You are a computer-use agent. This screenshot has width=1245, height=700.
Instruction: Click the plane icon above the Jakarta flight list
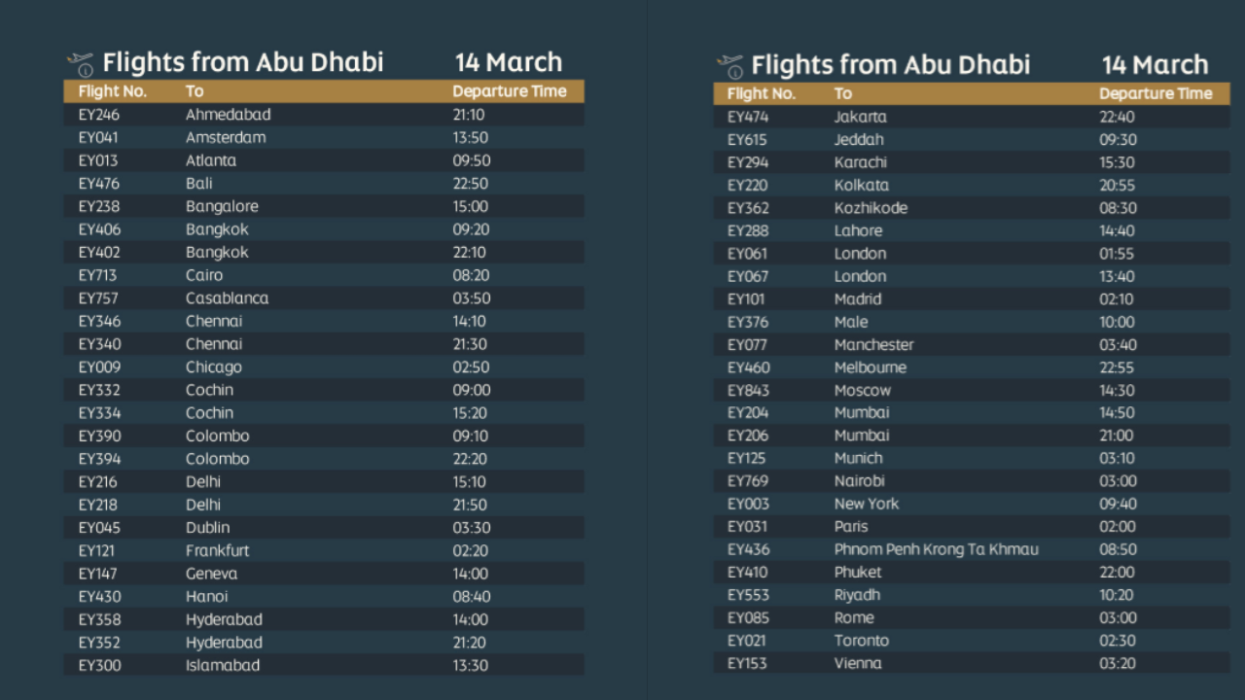[729, 66]
